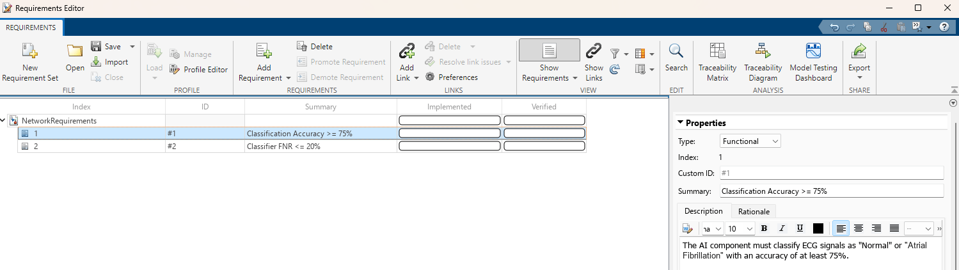Viewport: 959px width, 270px height.
Task: Open the information view dropdown below columns
Action: pos(645,69)
